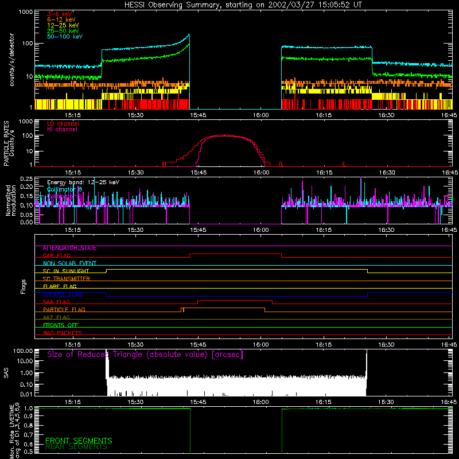Click the HESSI Observing Summary plot title
Screen dimensions: 459x459
coord(243,5)
